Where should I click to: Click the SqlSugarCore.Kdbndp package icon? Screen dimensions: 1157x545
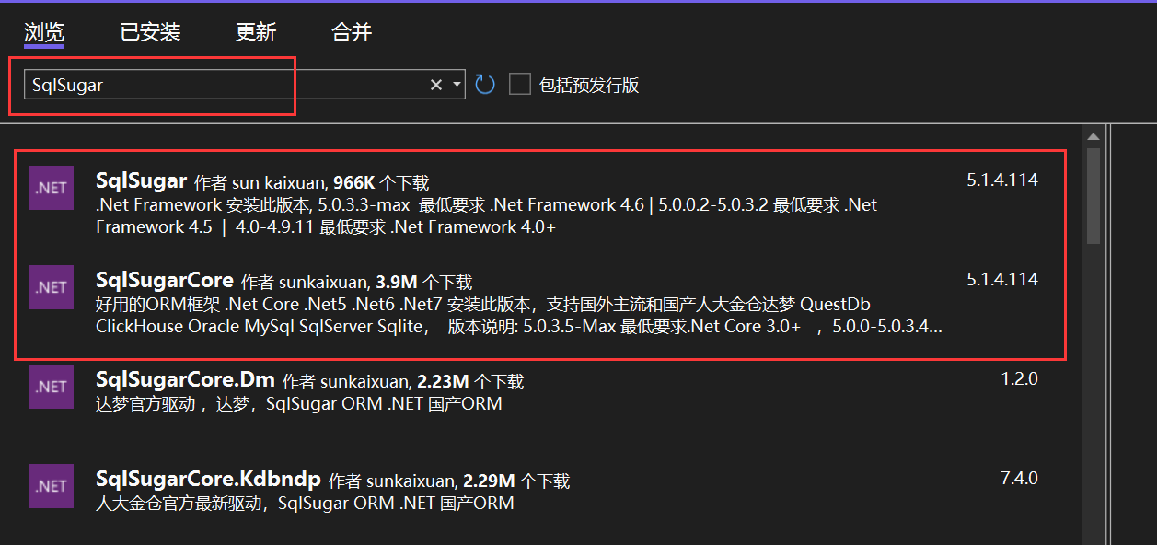(x=52, y=486)
